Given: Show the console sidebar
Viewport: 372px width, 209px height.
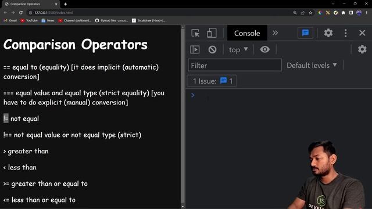Looking at the screenshot, I should point(195,49).
